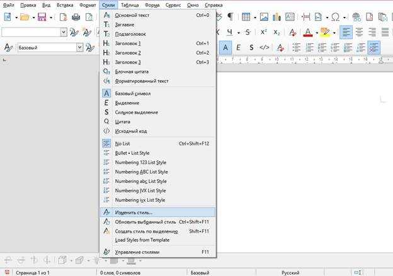Click the Insert field icon
Viewport: 393px width, 276px height.
[318, 17]
